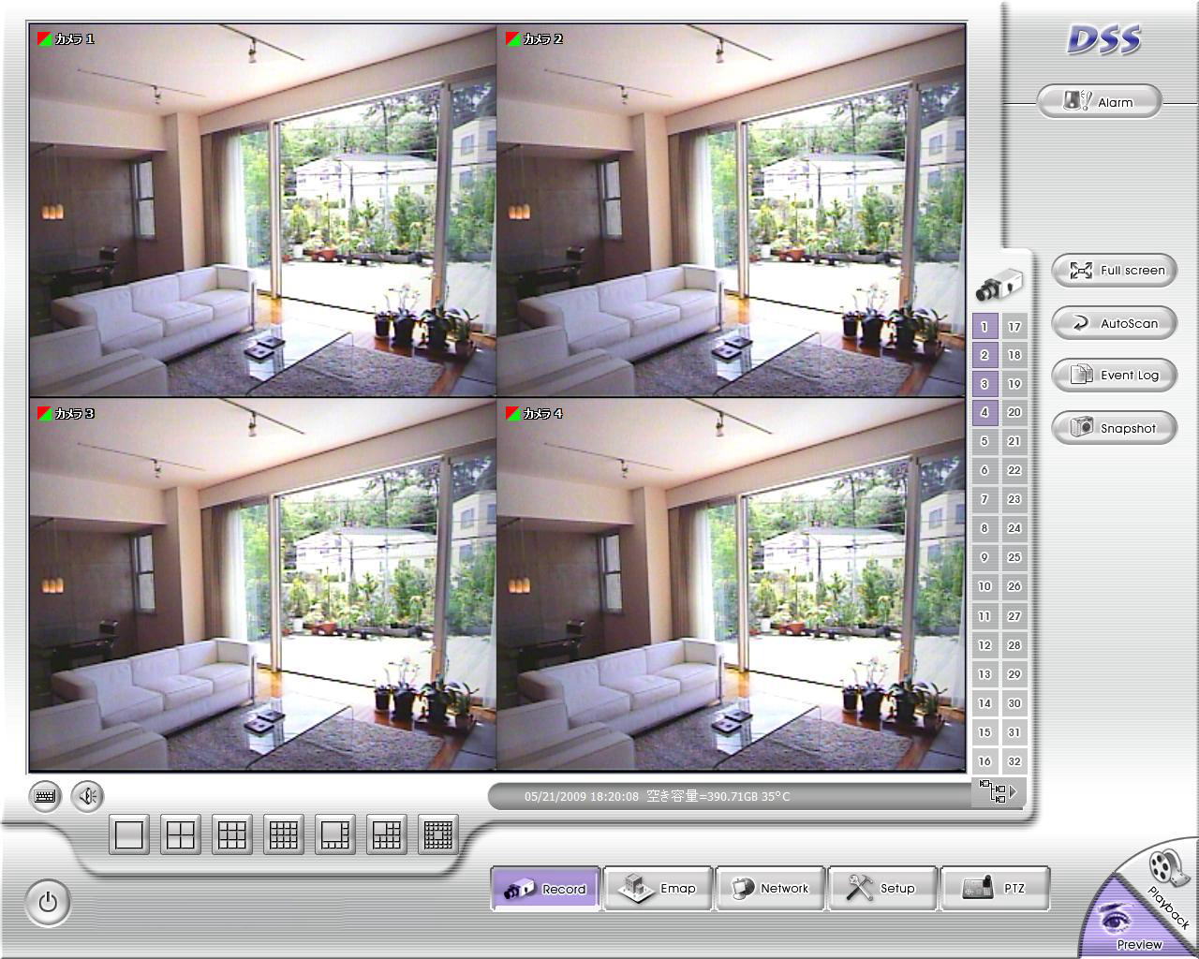
Task: Toggle the audio speaker icon
Action: click(87, 797)
